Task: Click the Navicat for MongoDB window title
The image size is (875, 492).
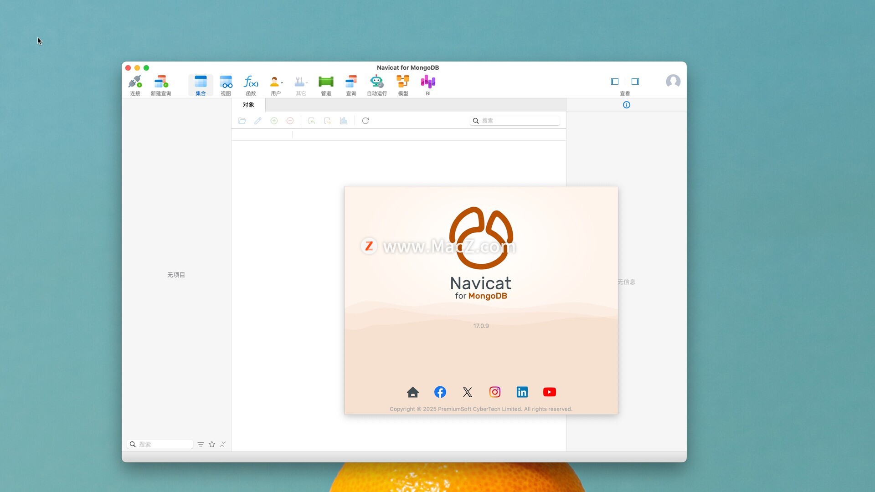Action: click(408, 67)
